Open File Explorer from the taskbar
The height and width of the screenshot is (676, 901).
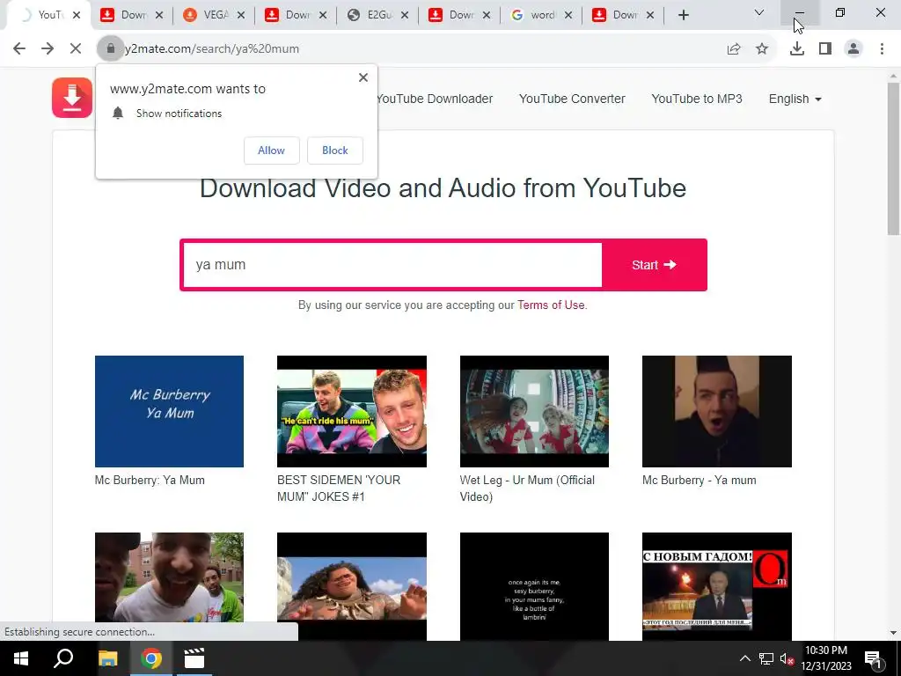(x=107, y=658)
